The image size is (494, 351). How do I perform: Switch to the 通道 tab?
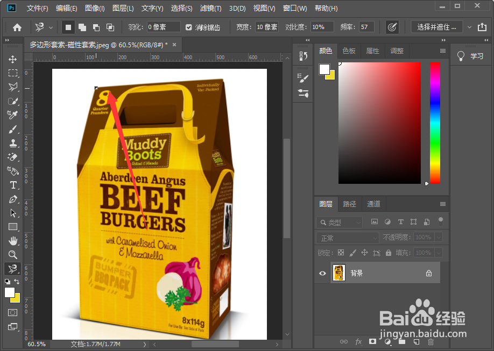[373, 204]
